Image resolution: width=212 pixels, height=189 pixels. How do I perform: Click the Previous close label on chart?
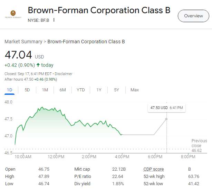pyautogui.click(x=199, y=143)
